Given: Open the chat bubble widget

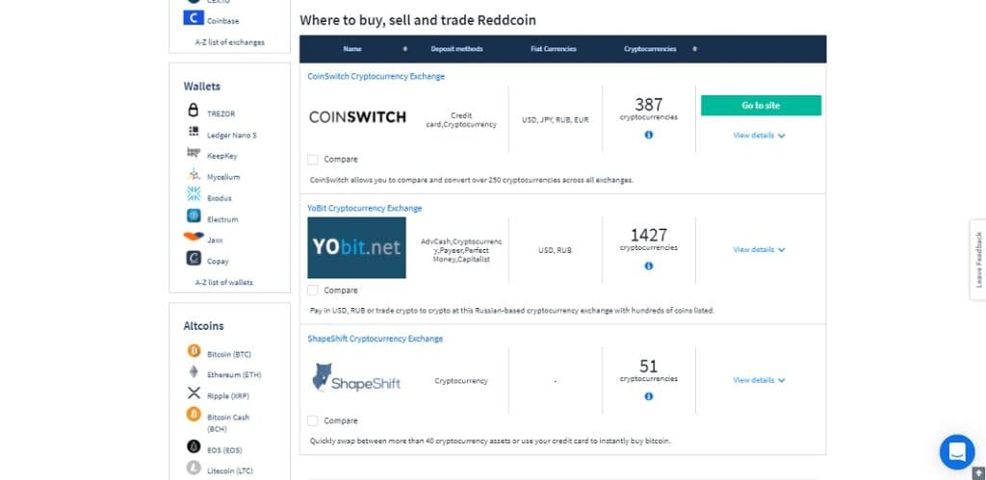Looking at the screenshot, I should [957, 452].
